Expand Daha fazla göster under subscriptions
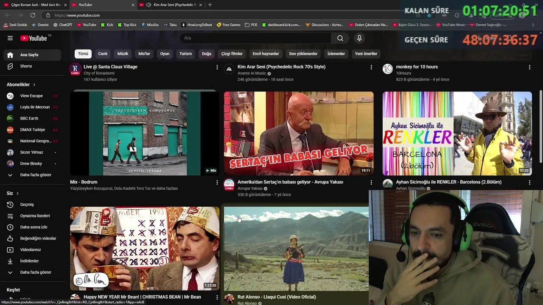543x305 pixels. click(x=33, y=175)
